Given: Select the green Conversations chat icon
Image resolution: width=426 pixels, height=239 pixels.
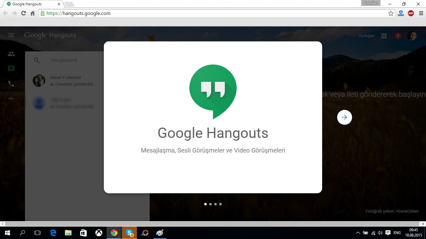Looking at the screenshot, I should [x=11, y=69].
